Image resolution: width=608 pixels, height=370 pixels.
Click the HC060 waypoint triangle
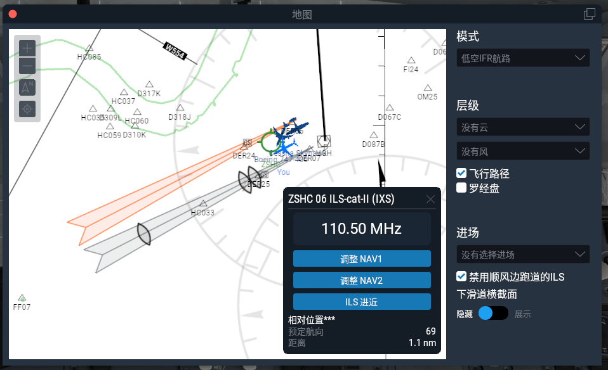pyautogui.click(x=137, y=112)
